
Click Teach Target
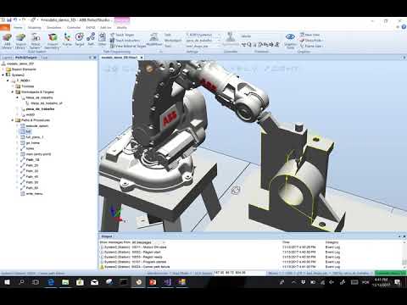(122, 35)
